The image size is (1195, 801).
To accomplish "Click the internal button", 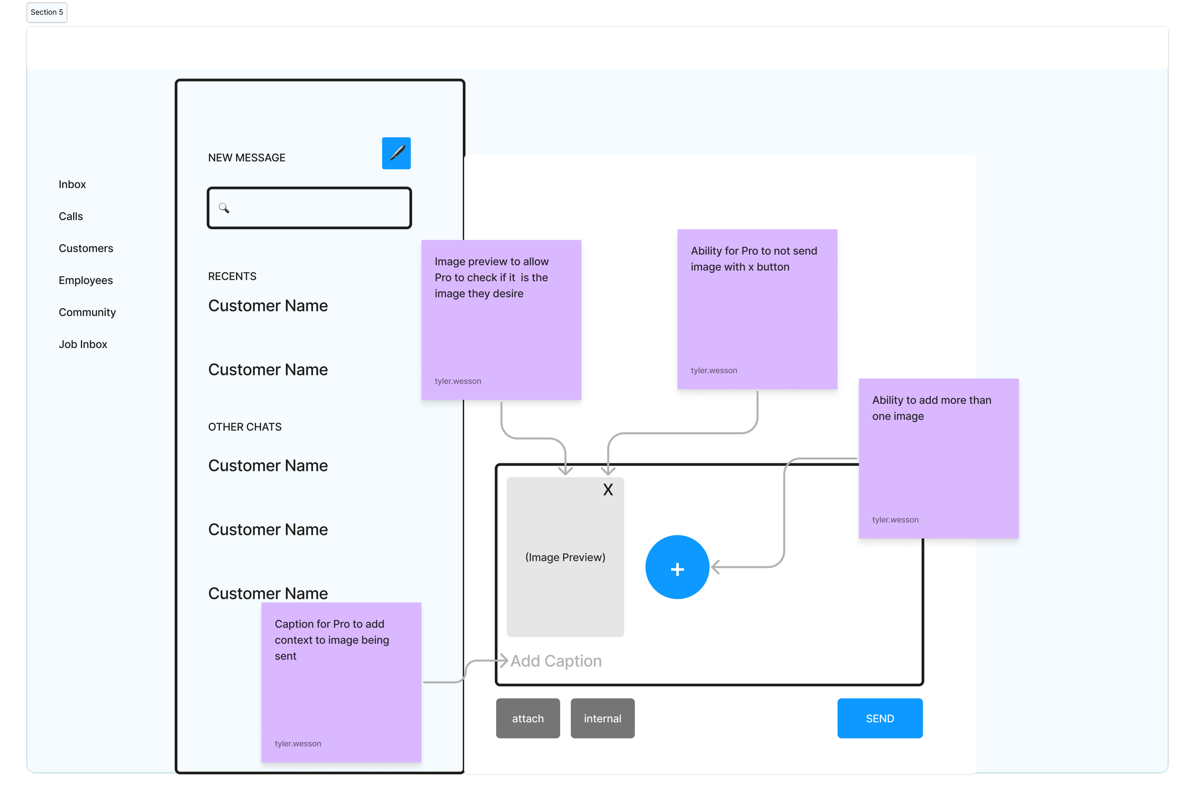I will pyautogui.click(x=602, y=718).
